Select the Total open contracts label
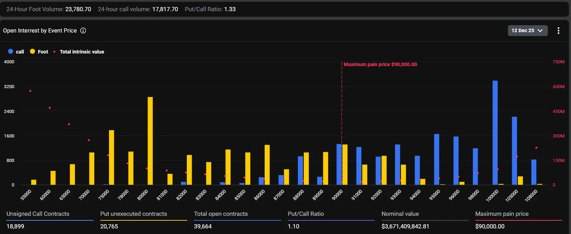Screen dimensions: 571x234 pos(221,214)
